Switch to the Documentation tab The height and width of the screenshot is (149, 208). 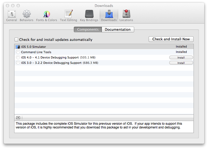118,29
